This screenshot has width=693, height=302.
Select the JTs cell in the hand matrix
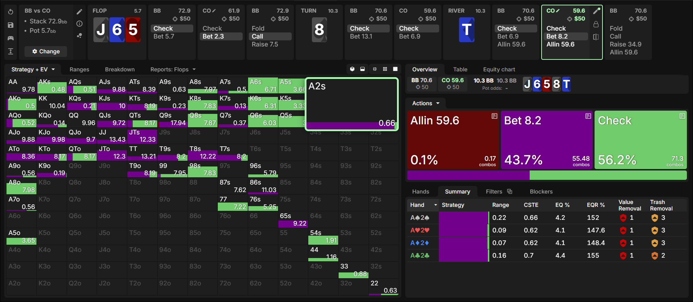click(142, 136)
